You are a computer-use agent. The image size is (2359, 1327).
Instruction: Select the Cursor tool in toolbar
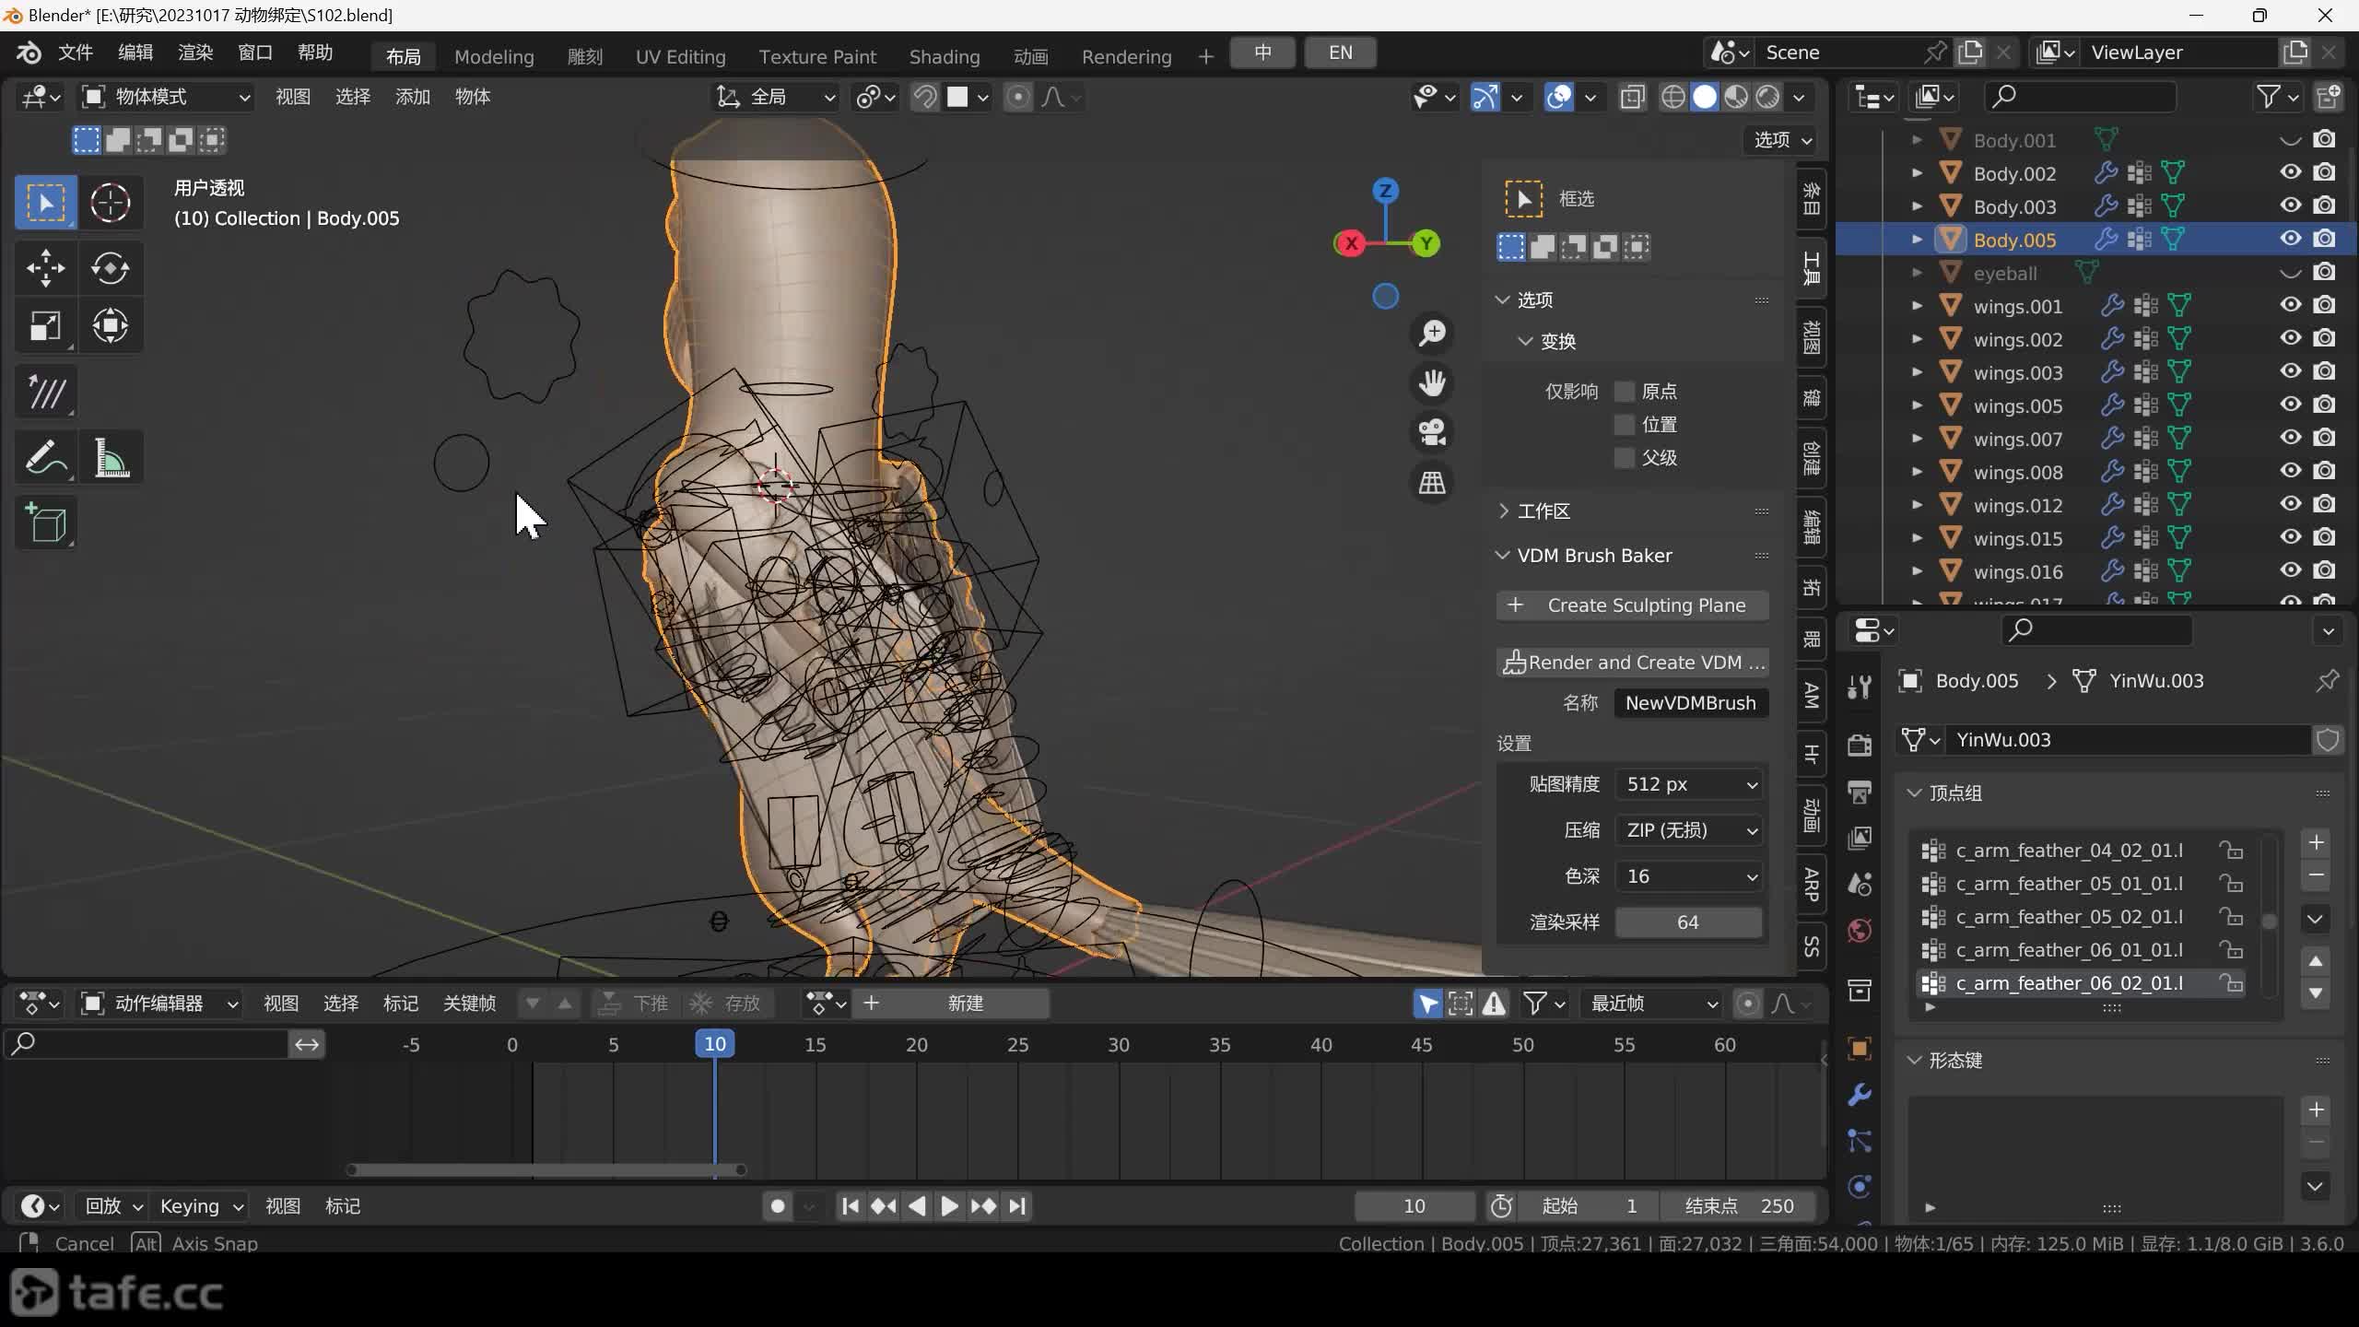(x=110, y=203)
